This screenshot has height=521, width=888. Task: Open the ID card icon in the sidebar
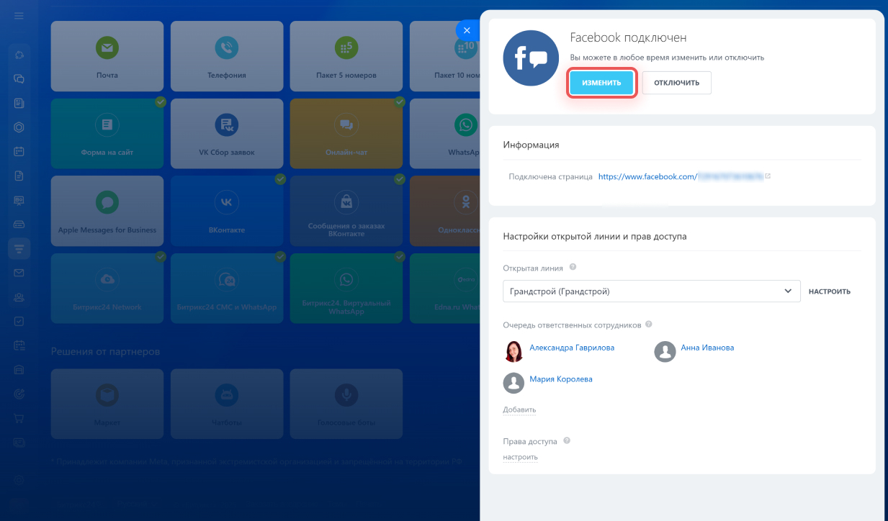(19, 442)
